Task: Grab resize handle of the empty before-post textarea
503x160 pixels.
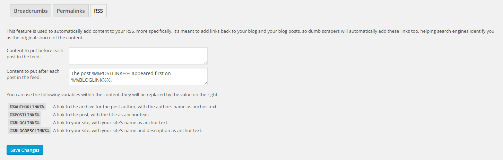Action: point(206,62)
